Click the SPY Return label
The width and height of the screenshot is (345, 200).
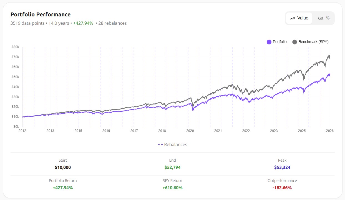[172, 181]
